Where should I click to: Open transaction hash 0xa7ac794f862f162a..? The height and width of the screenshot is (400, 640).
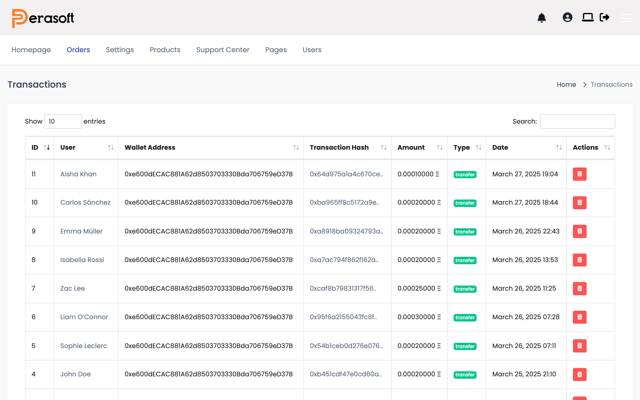(x=344, y=260)
